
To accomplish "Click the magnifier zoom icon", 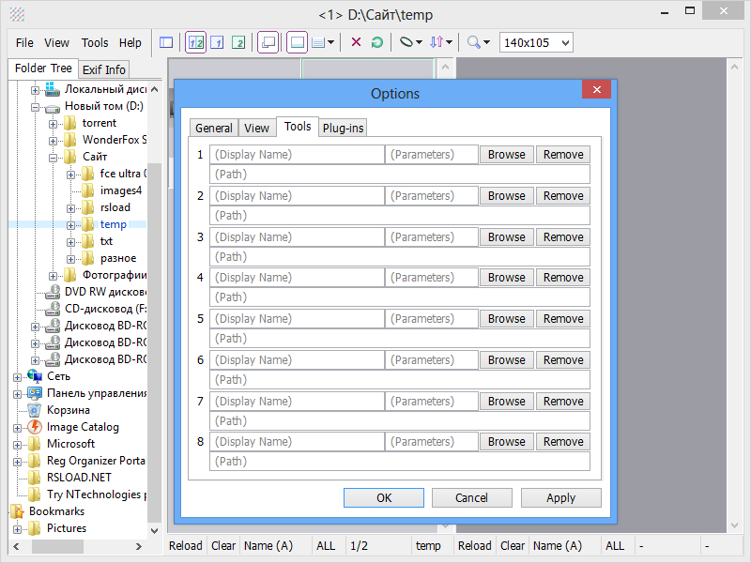I will (x=474, y=42).
